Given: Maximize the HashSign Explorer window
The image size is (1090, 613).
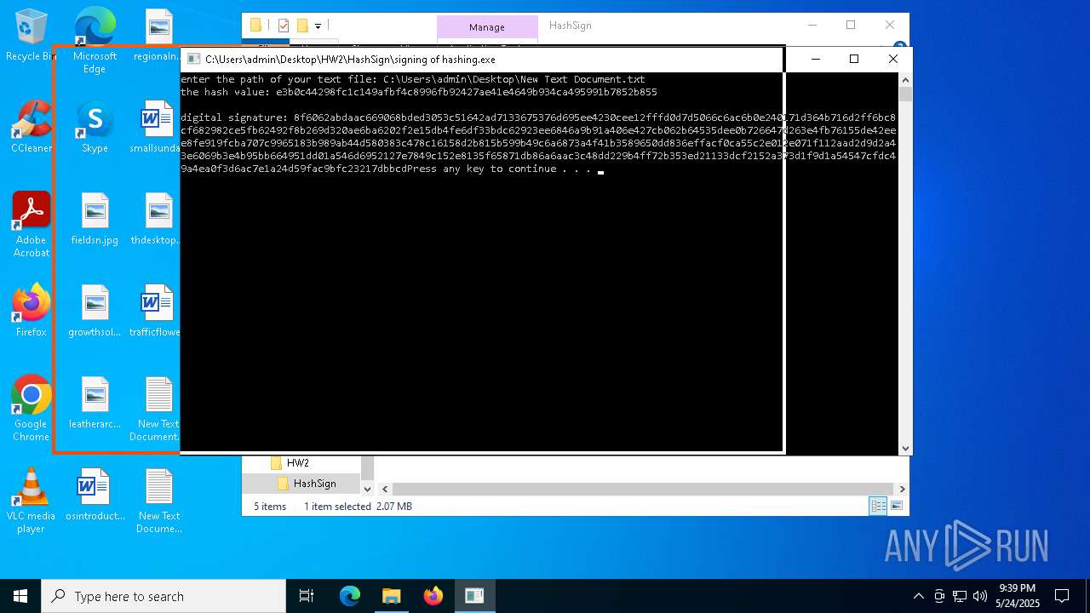Looking at the screenshot, I should pyautogui.click(x=851, y=25).
